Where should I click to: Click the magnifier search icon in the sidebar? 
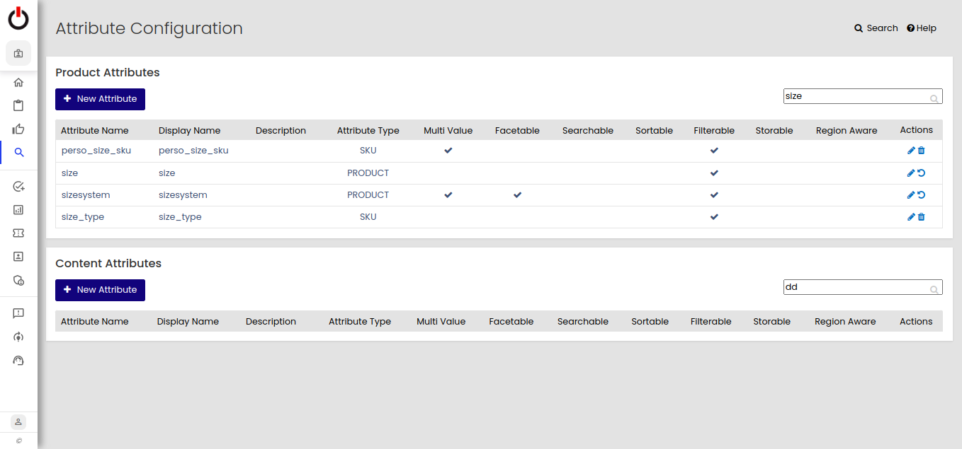(18, 152)
